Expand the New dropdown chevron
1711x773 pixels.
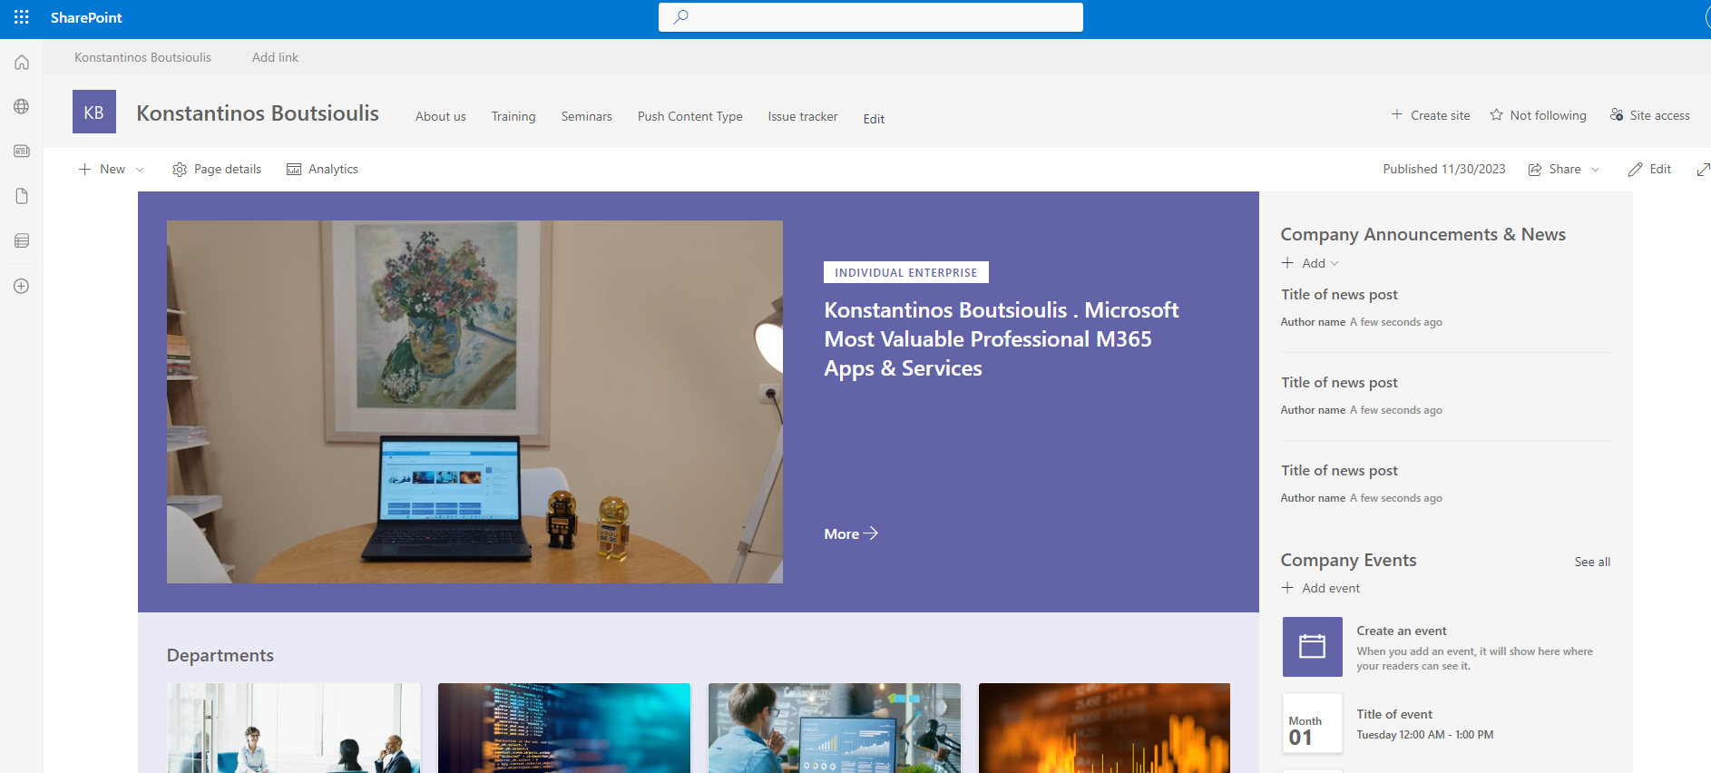click(x=140, y=170)
